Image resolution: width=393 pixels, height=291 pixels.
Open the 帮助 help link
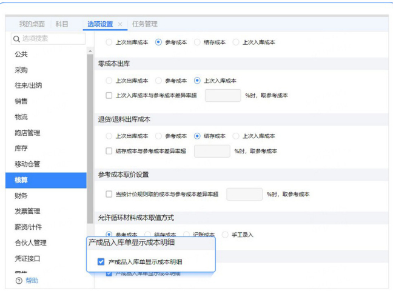click(x=32, y=281)
